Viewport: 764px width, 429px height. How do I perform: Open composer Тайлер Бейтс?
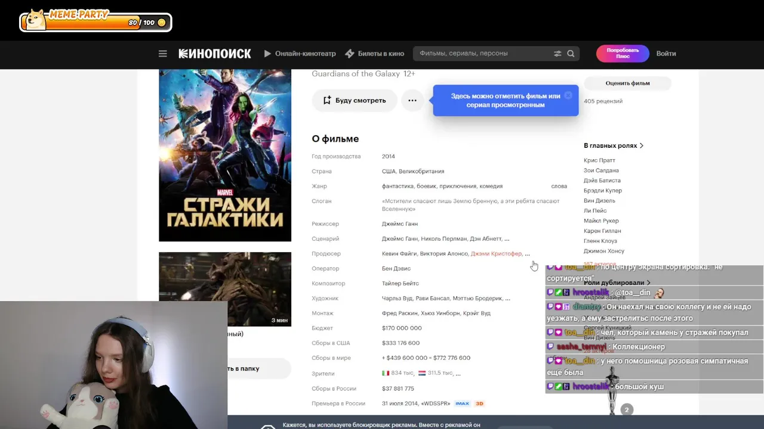pos(401,284)
